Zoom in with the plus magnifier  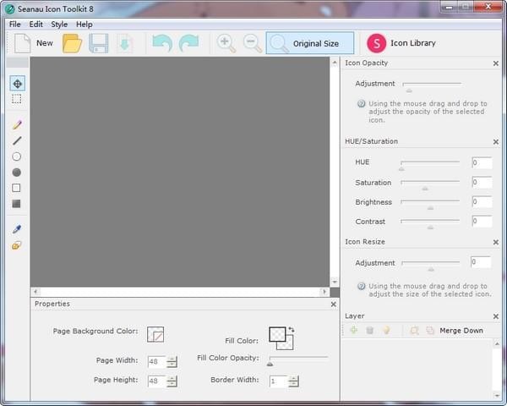coord(226,44)
